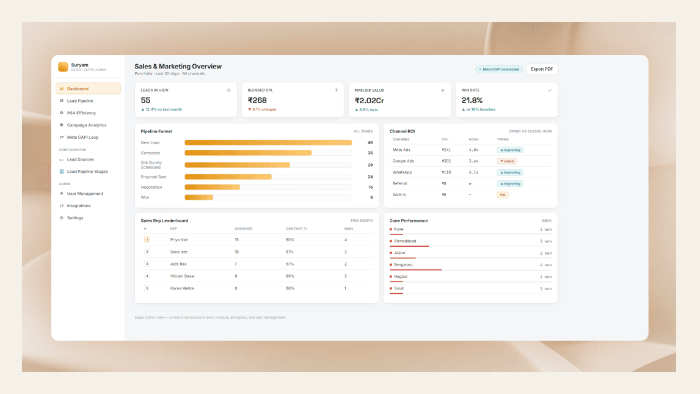Click the WhatsApp channel row name
This screenshot has height=394, width=700.
[x=403, y=172]
